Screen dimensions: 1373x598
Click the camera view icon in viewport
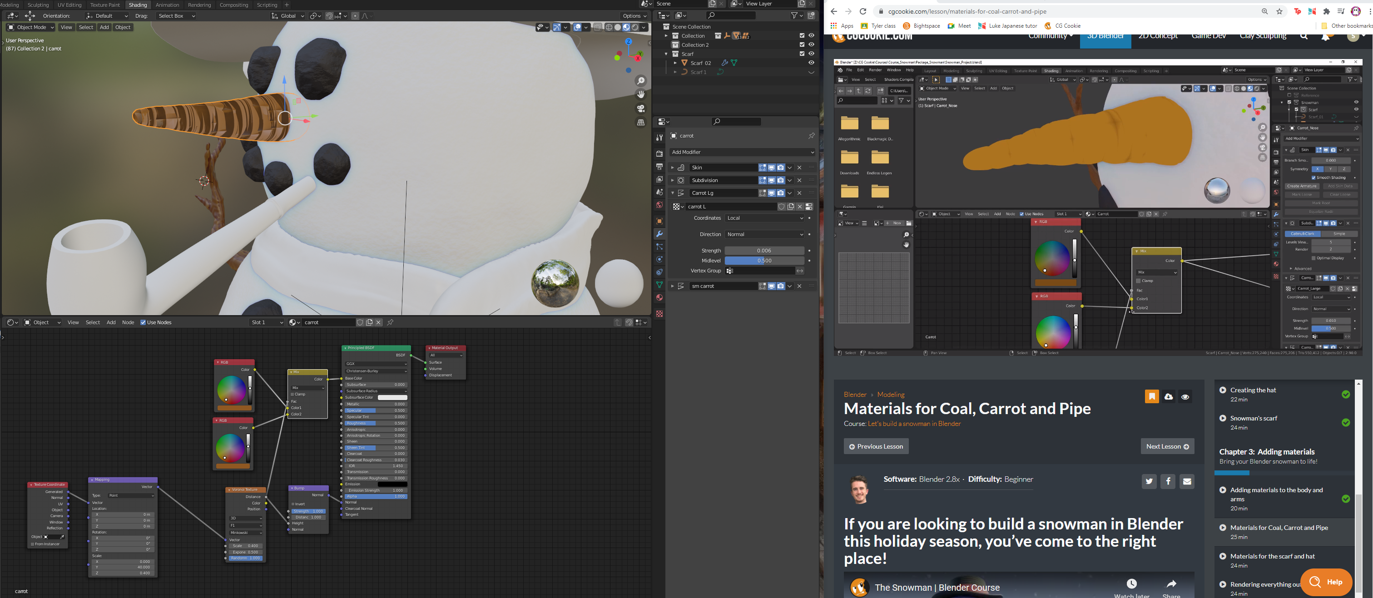point(641,108)
